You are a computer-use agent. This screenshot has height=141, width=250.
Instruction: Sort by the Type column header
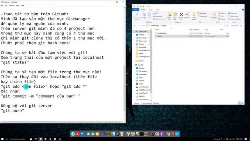[206, 30]
